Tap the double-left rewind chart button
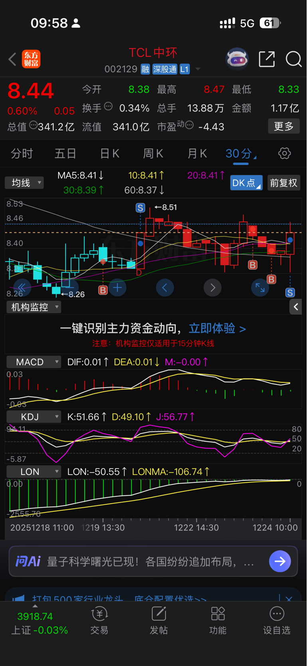307x666 pixels. coord(22,287)
